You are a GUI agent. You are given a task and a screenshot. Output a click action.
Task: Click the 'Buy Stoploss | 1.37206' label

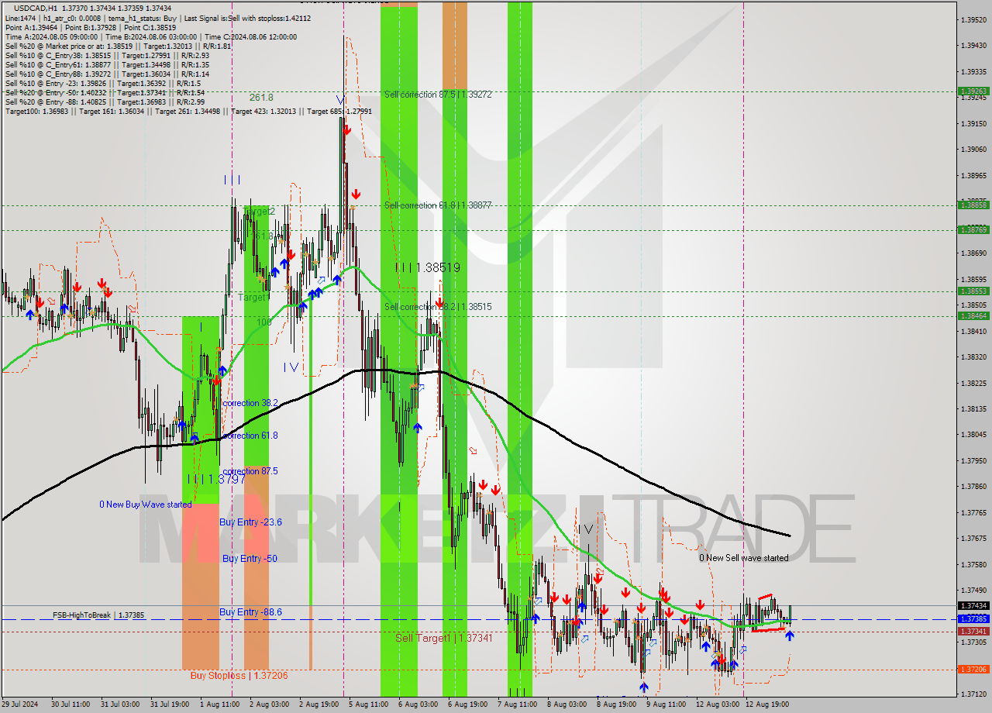point(239,676)
